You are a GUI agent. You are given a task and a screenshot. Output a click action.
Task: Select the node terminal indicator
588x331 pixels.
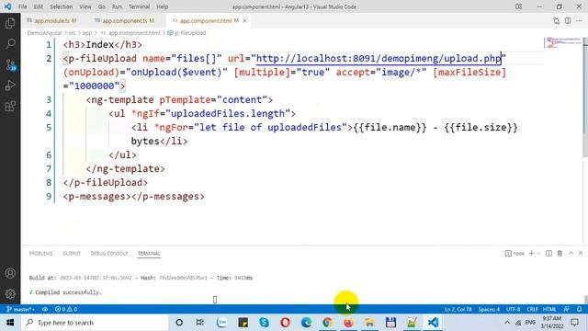tap(514, 254)
